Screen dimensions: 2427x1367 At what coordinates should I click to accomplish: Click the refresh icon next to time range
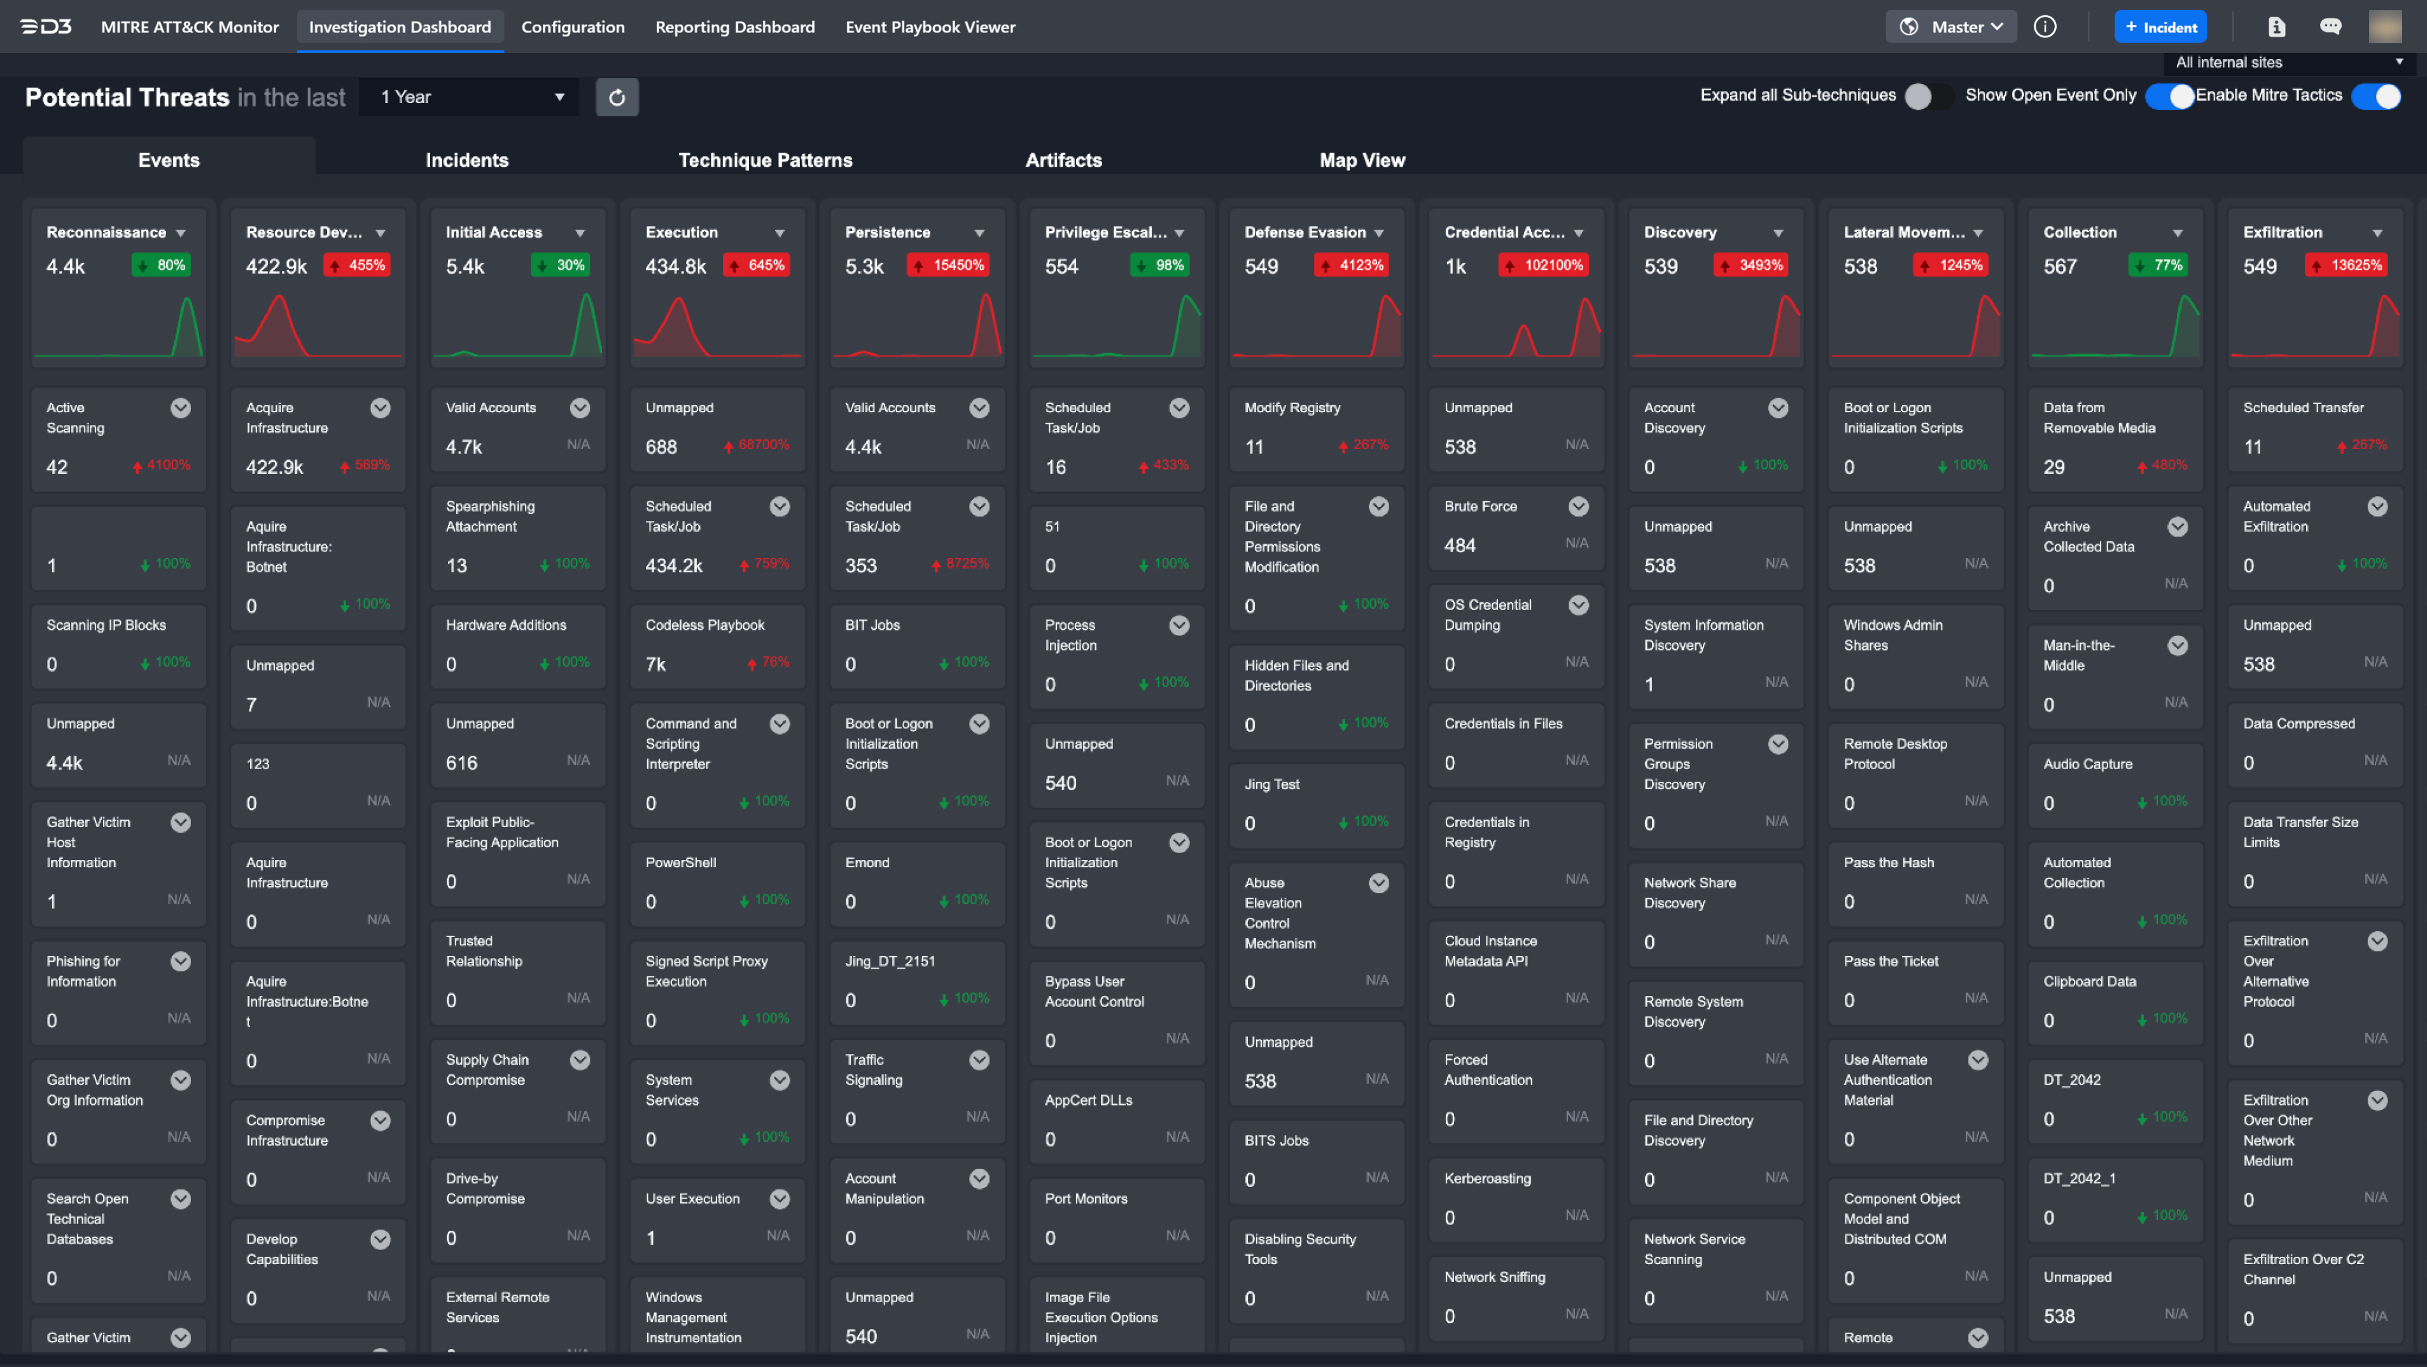tap(617, 97)
